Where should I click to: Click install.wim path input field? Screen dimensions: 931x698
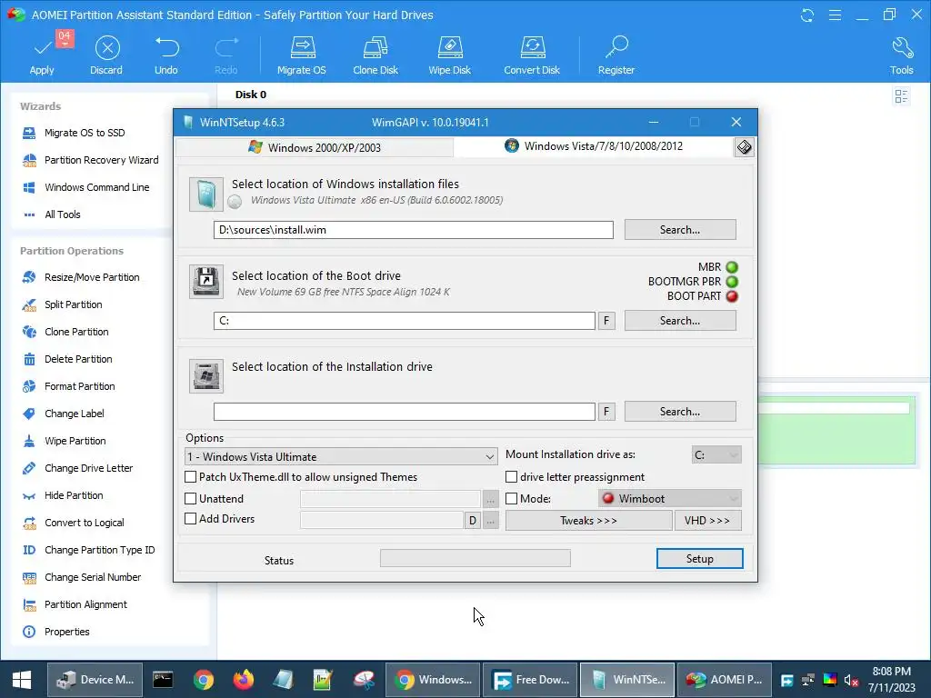tap(414, 230)
